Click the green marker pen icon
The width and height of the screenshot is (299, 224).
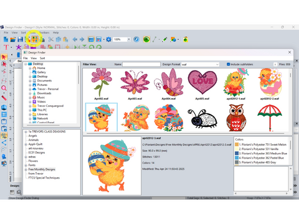point(164,39)
